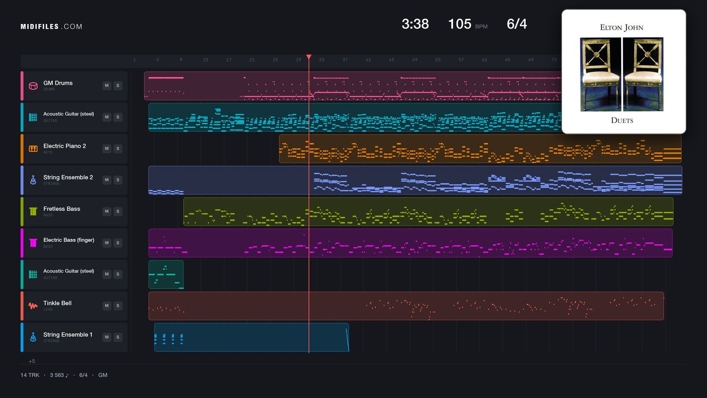707x398 pixels.
Task: Mute the String Ensemble 2 track
Action: [x=107, y=180]
